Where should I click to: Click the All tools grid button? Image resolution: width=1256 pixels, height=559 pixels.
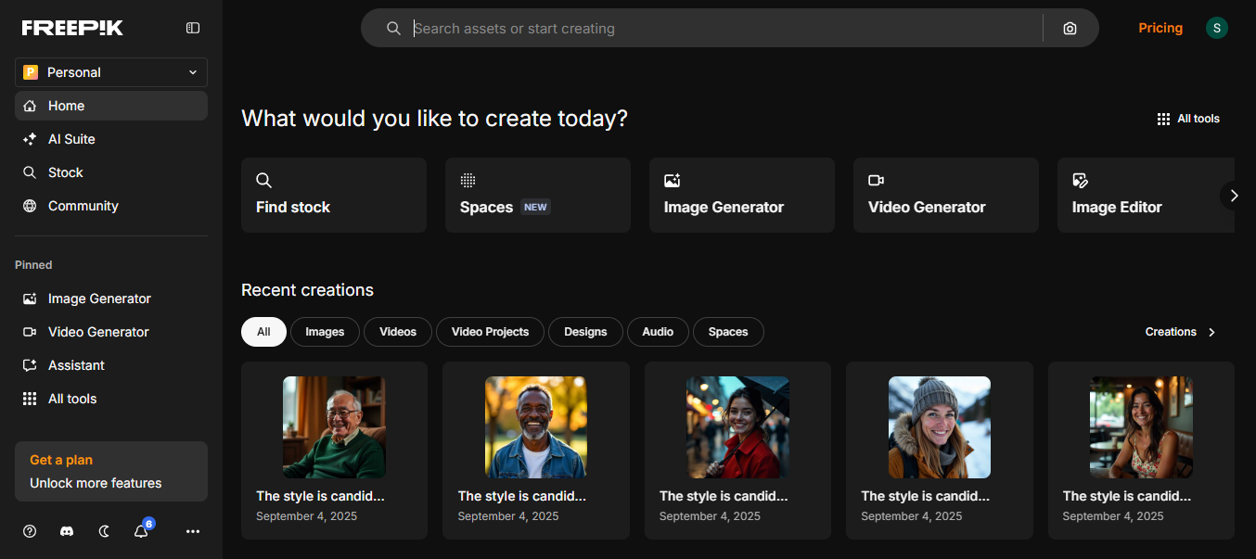coord(1188,119)
